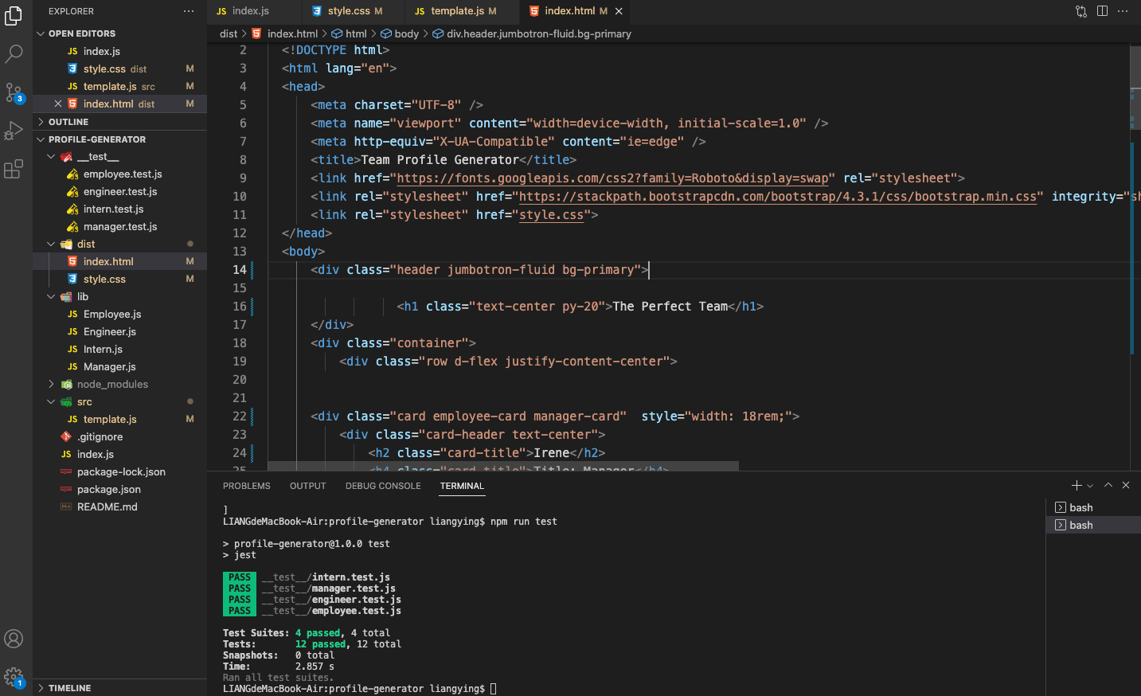Open Manage settings gear in activity bar
This screenshot has height=696, width=1141.
pyautogui.click(x=14, y=676)
